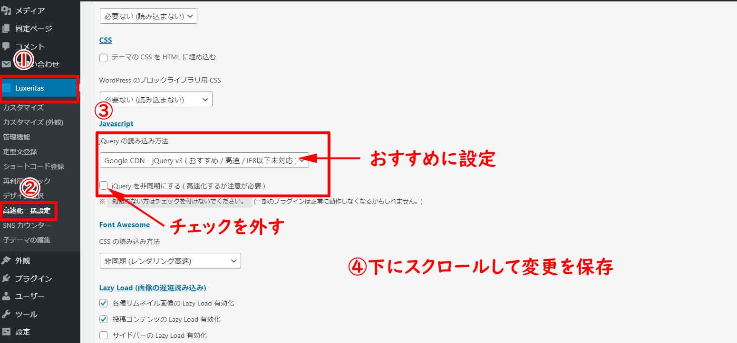
Task: Toggle jQuery を非同期にする checkbox
Action: click(104, 185)
